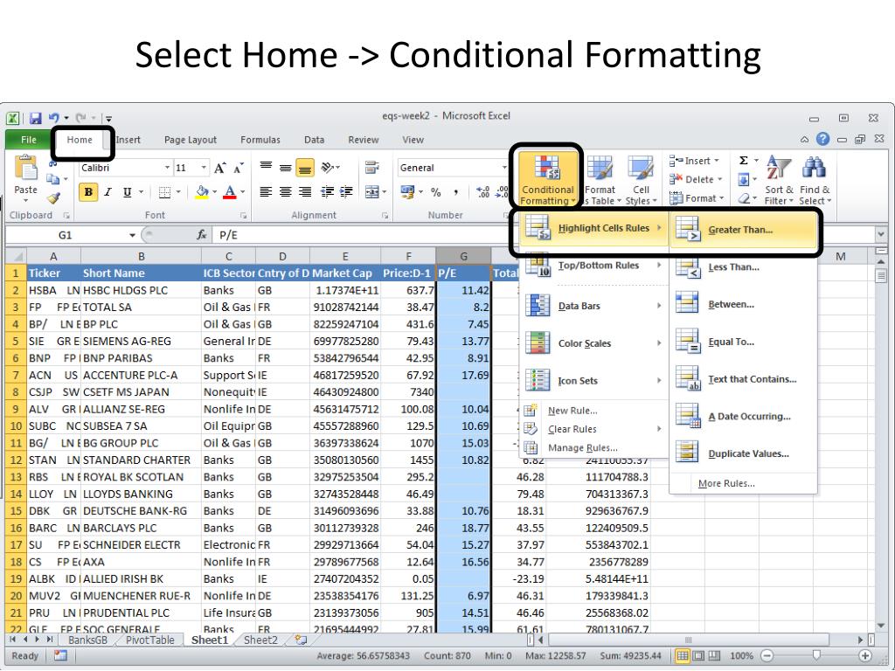This screenshot has width=895, height=671.
Task: Switch to Normal view in status bar
Action: (682, 655)
